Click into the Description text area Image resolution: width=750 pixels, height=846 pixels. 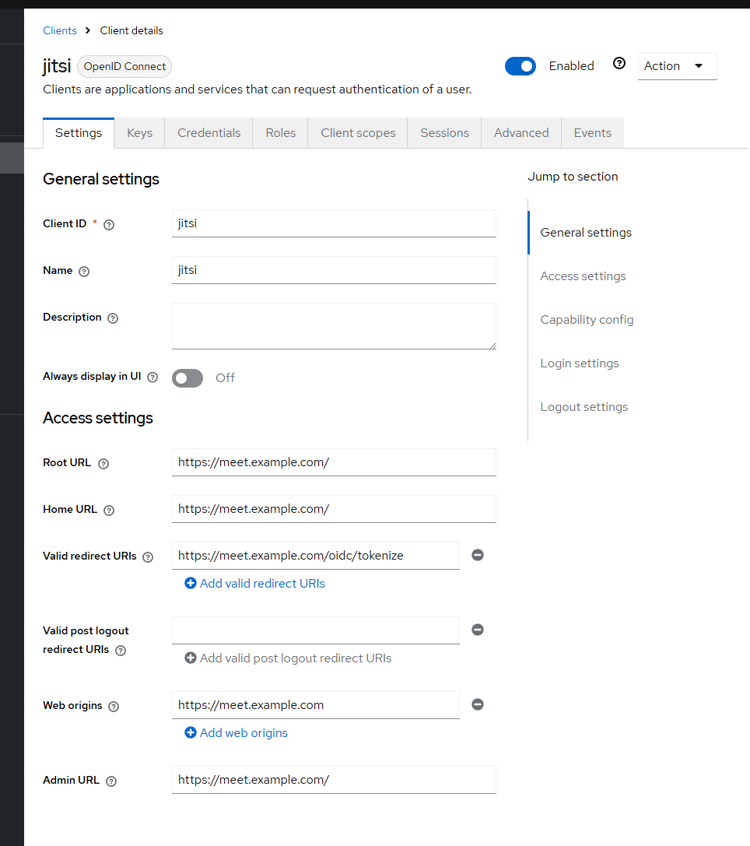click(334, 326)
